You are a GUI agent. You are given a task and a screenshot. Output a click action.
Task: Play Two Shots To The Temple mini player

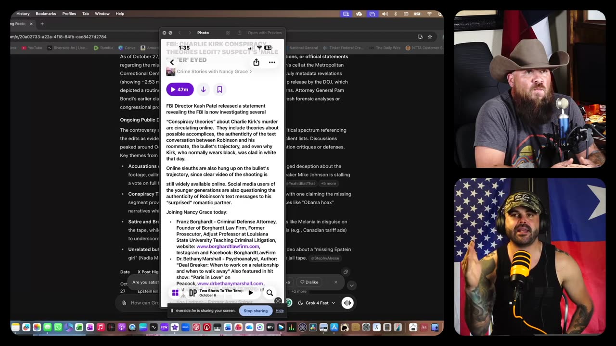[251, 293]
